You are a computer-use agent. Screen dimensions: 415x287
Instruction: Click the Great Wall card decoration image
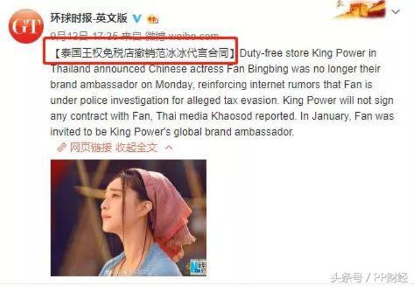[361, 9]
